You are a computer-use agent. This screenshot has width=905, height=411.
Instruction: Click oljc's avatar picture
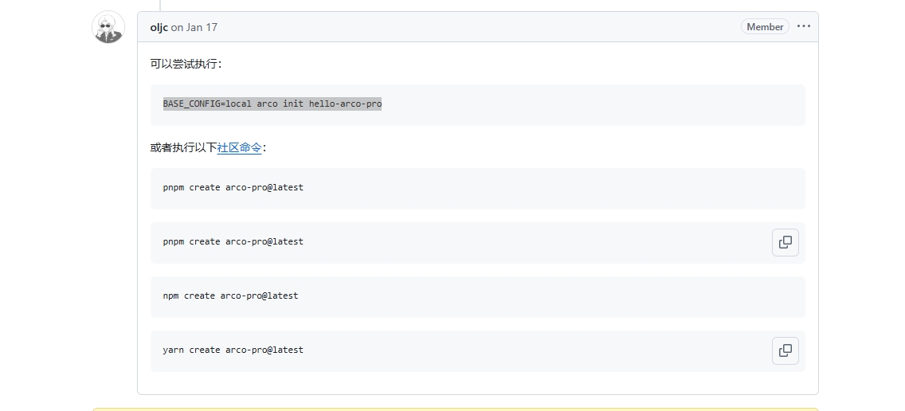(x=108, y=28)
